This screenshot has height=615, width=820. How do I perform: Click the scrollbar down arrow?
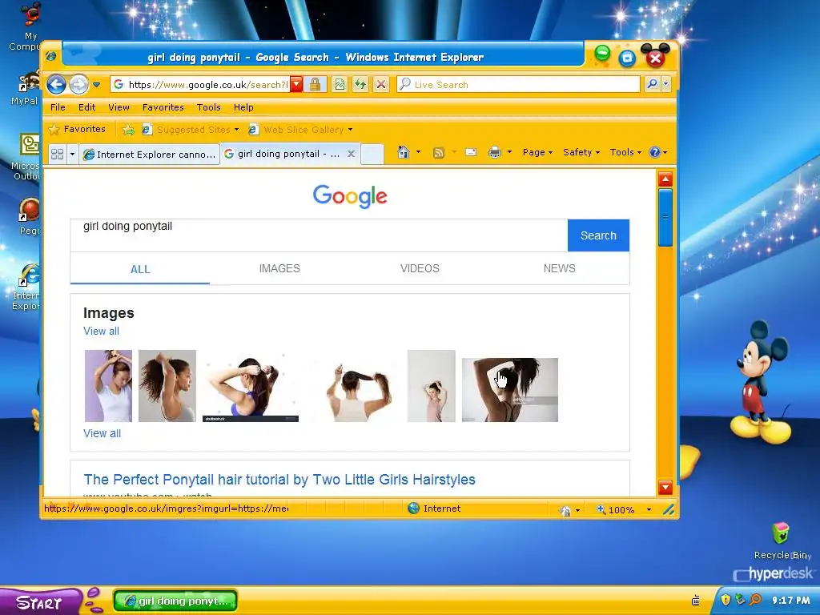click(x=665, y=488)
